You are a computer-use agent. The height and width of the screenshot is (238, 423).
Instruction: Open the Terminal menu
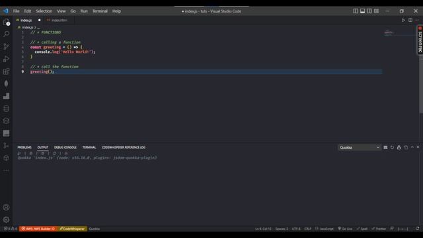coord(100,11)
